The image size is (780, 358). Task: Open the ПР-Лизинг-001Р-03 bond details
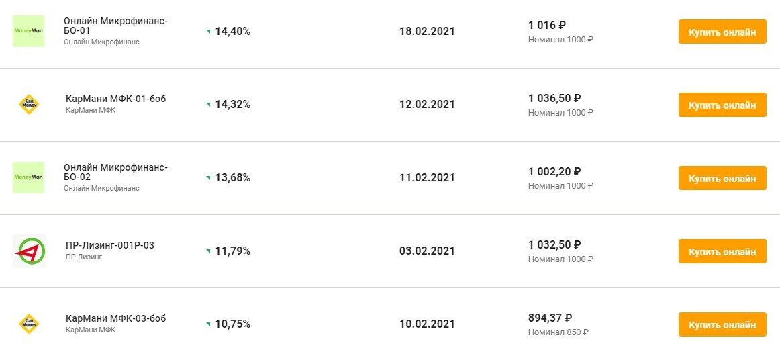tap(110, 245)
